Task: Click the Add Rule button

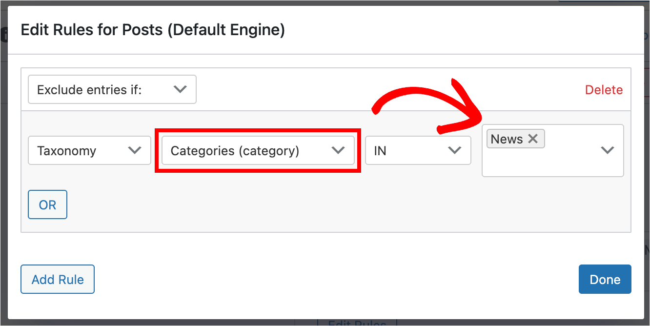Action: tap(58, 280)
